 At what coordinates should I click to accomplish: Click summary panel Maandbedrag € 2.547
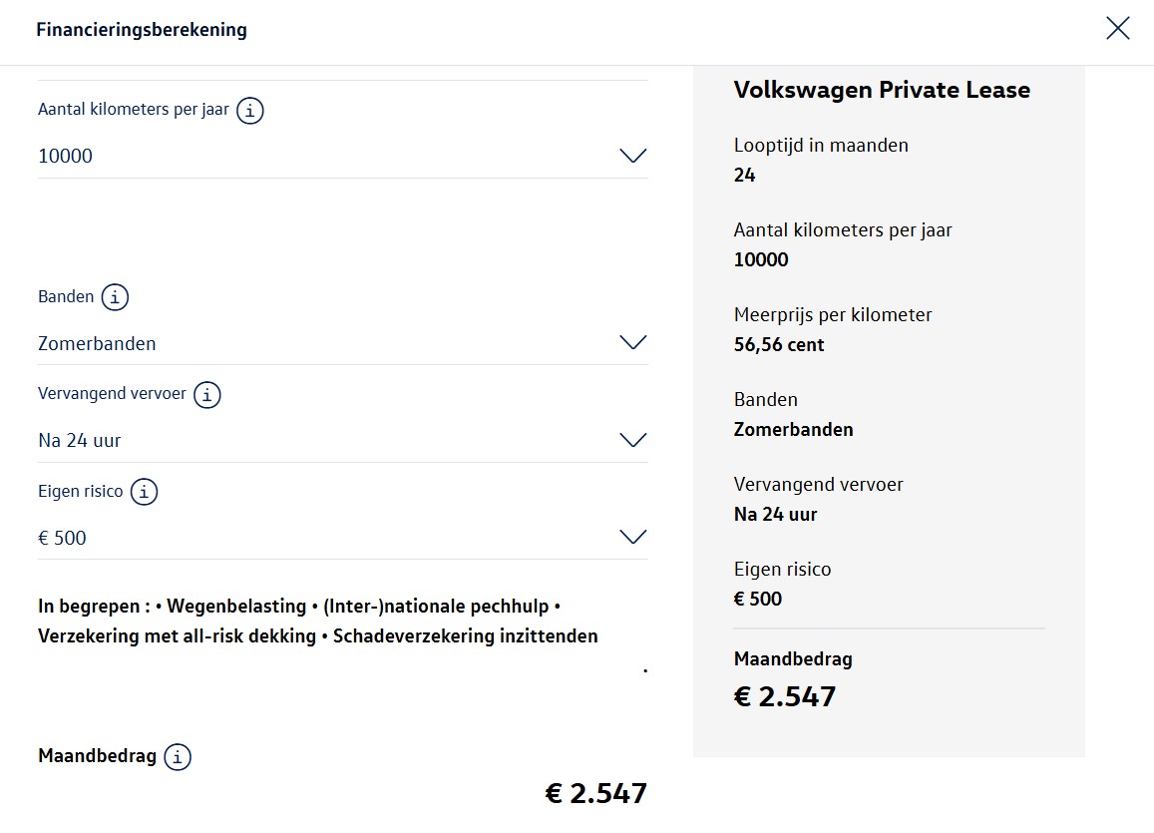pos(785,697)
